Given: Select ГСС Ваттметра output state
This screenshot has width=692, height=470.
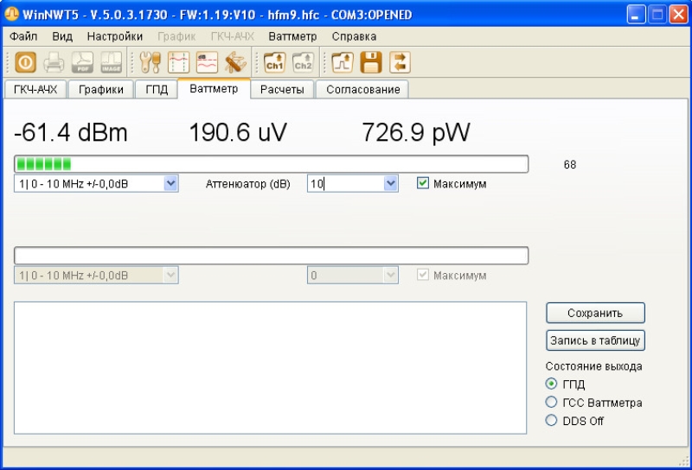Looking at the screenshot, I should click(551, 402).
